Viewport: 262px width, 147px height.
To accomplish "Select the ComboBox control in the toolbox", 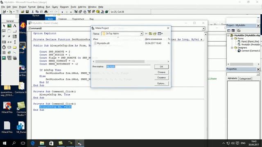I will tap(15, 36).
